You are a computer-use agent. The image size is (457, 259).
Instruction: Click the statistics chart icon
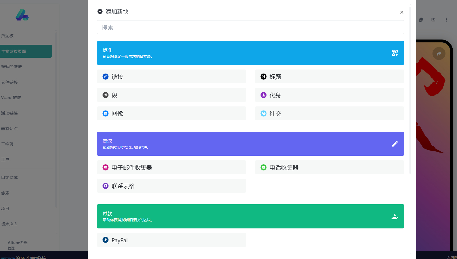coord(433,20)
